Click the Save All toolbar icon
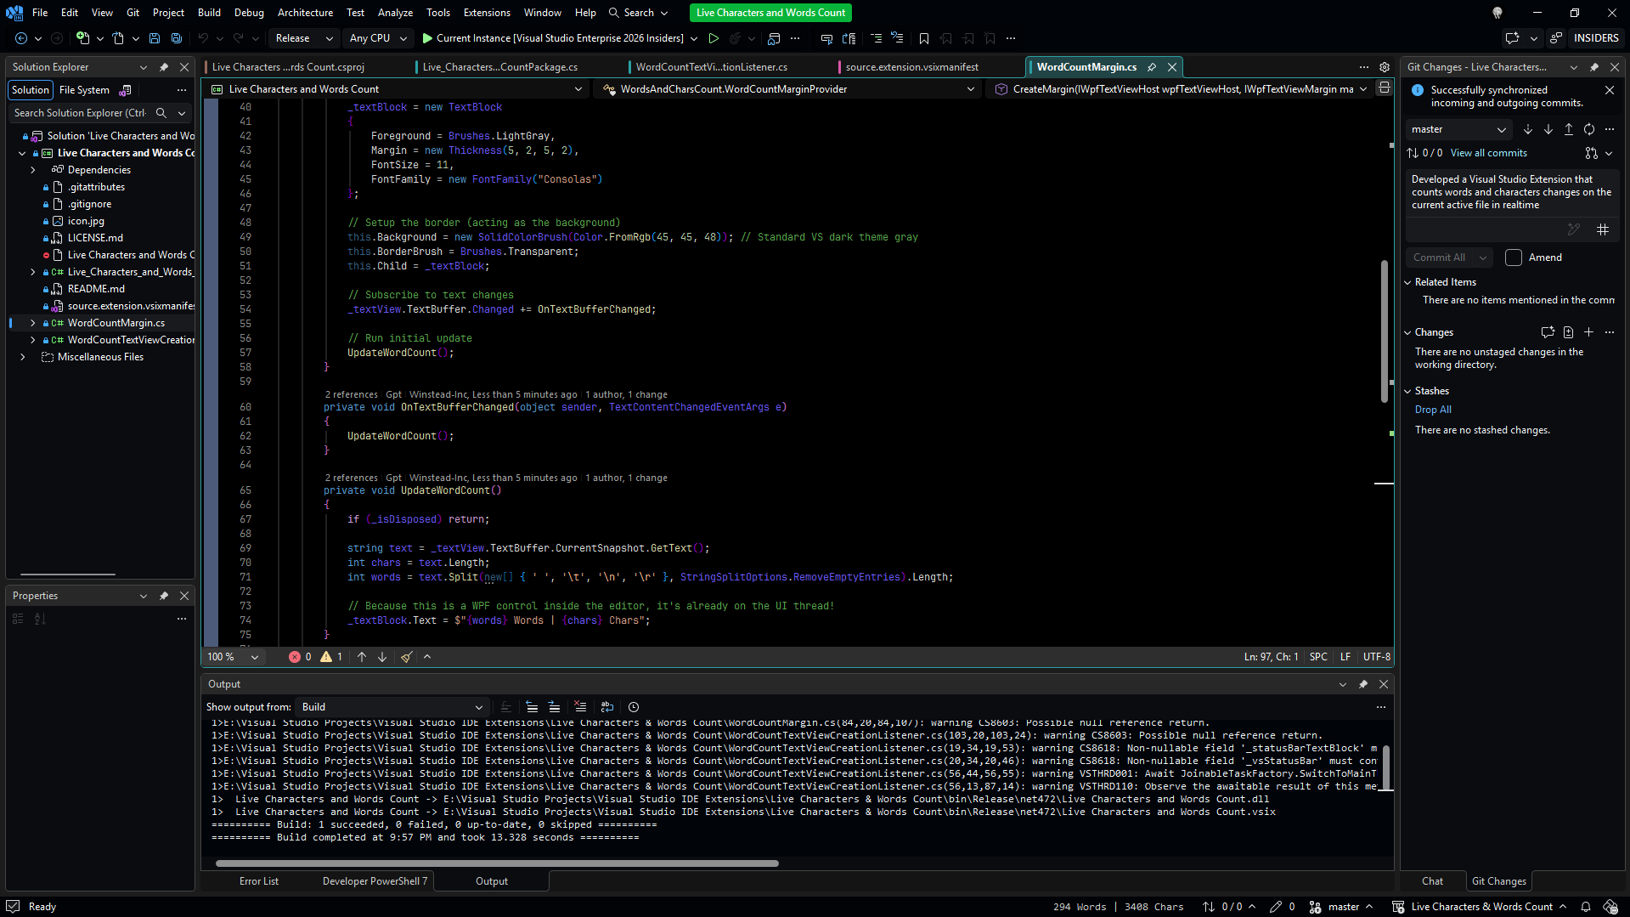The height and width of the screenshot is (917, 1630). point(177,38)
